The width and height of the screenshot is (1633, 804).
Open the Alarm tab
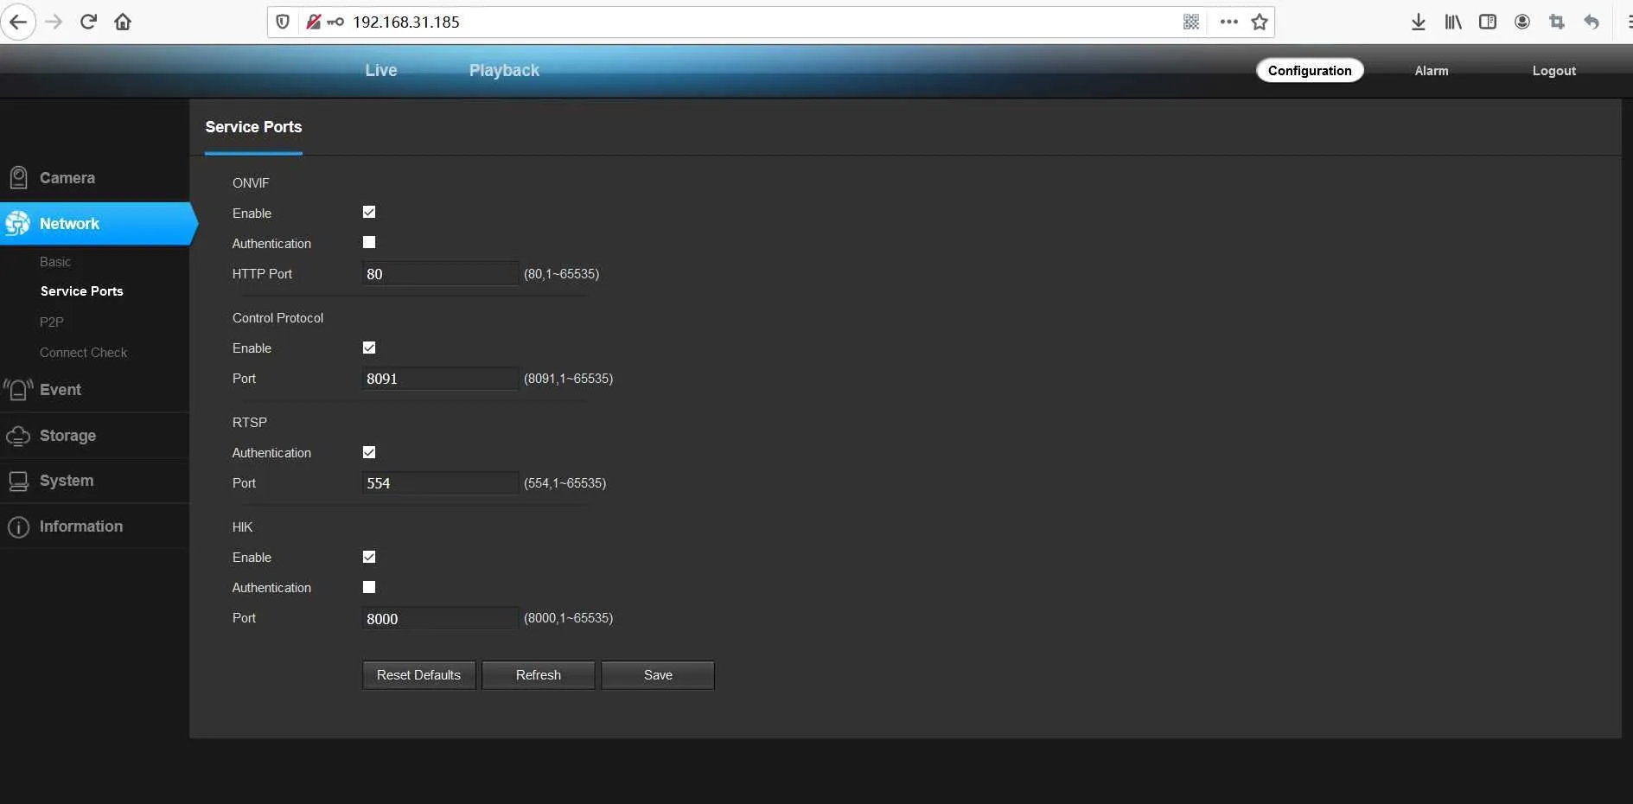click(x=1432, y=71)
